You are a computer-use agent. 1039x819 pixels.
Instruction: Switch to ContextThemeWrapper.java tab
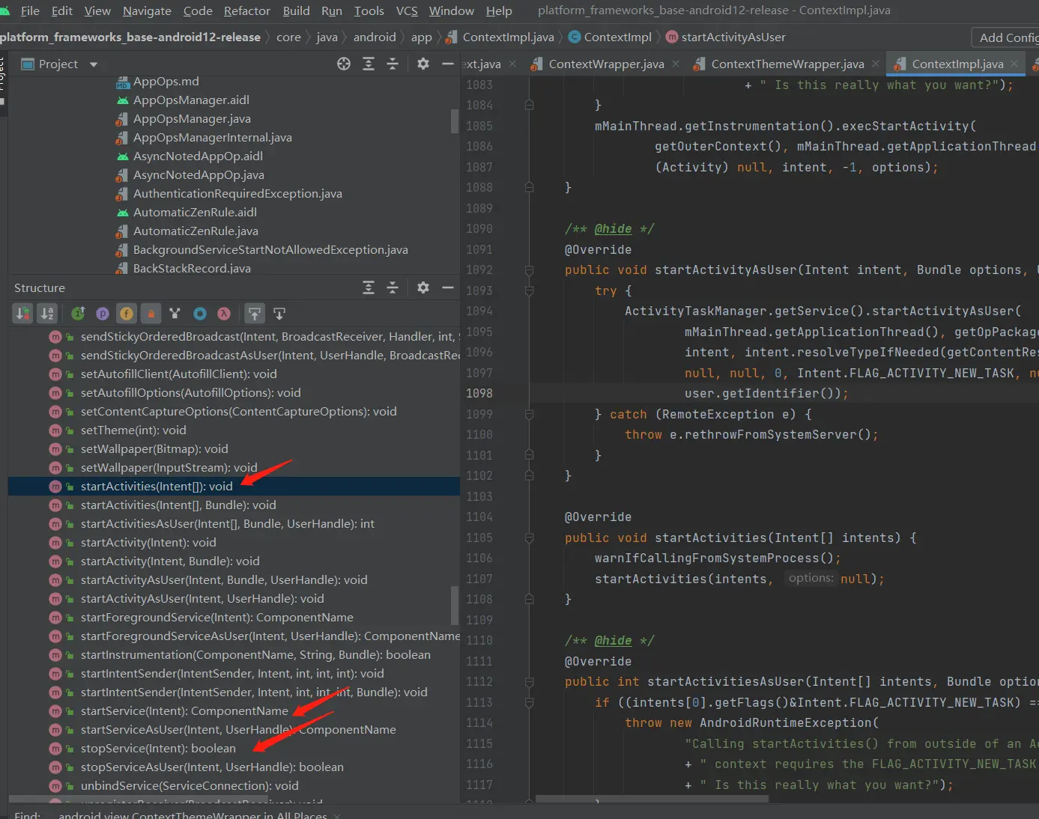[787, 64]
